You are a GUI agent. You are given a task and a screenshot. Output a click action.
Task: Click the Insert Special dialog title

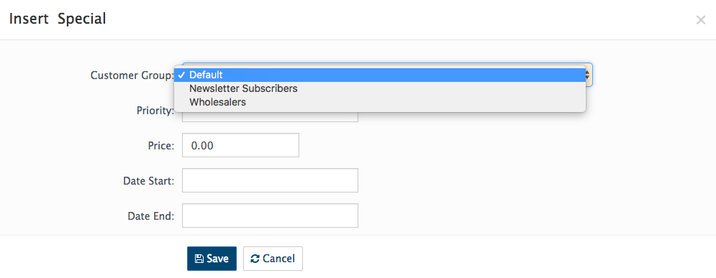(58, 19)
